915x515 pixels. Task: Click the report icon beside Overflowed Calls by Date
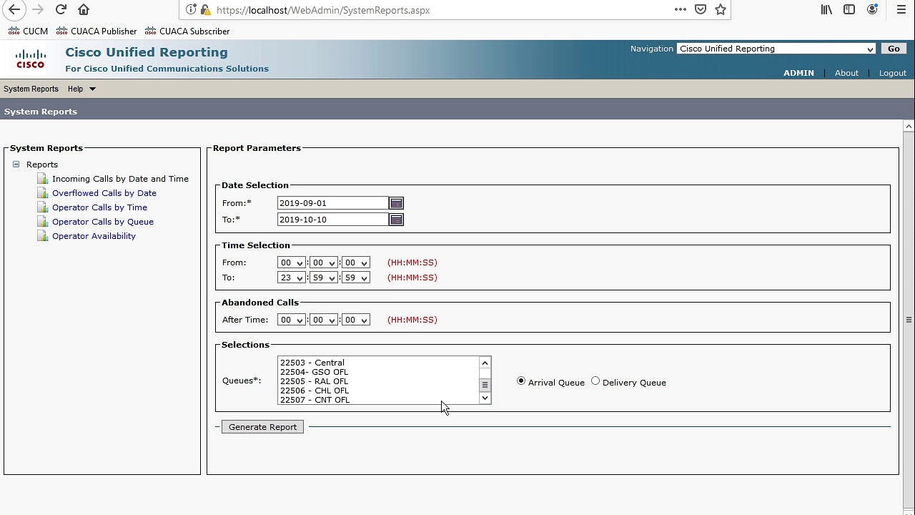click(x=43, y=193)
